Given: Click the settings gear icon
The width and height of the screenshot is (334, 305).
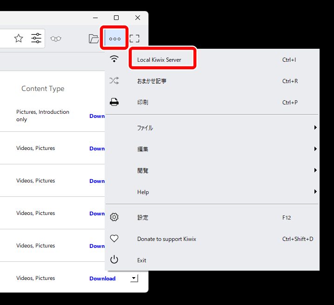Looking at the screenshot, I should tap(114, 217).
